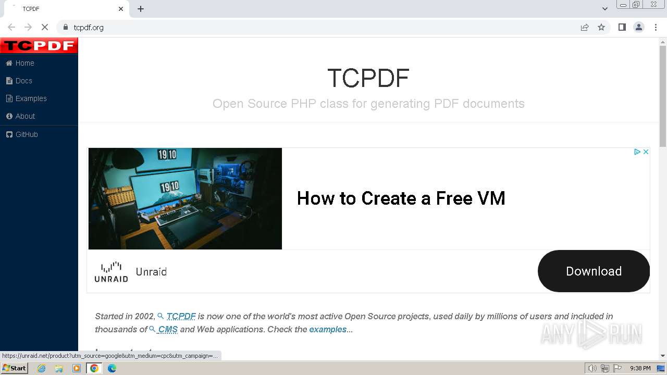Image resolution: width=667 pixels, height=375 pixels.
Task: Click the Docs document icon
Action: tap(9, 81)
